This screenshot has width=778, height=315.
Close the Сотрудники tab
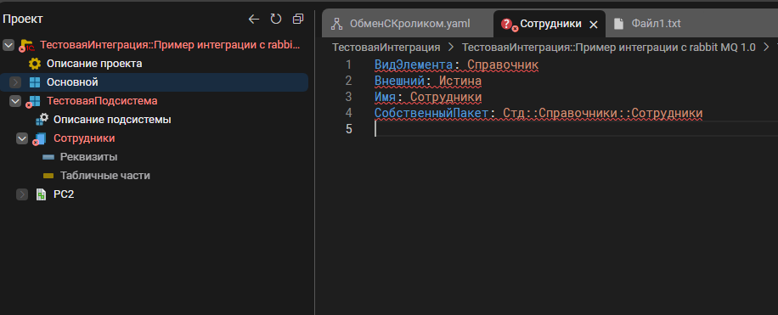tap(593, 25)
